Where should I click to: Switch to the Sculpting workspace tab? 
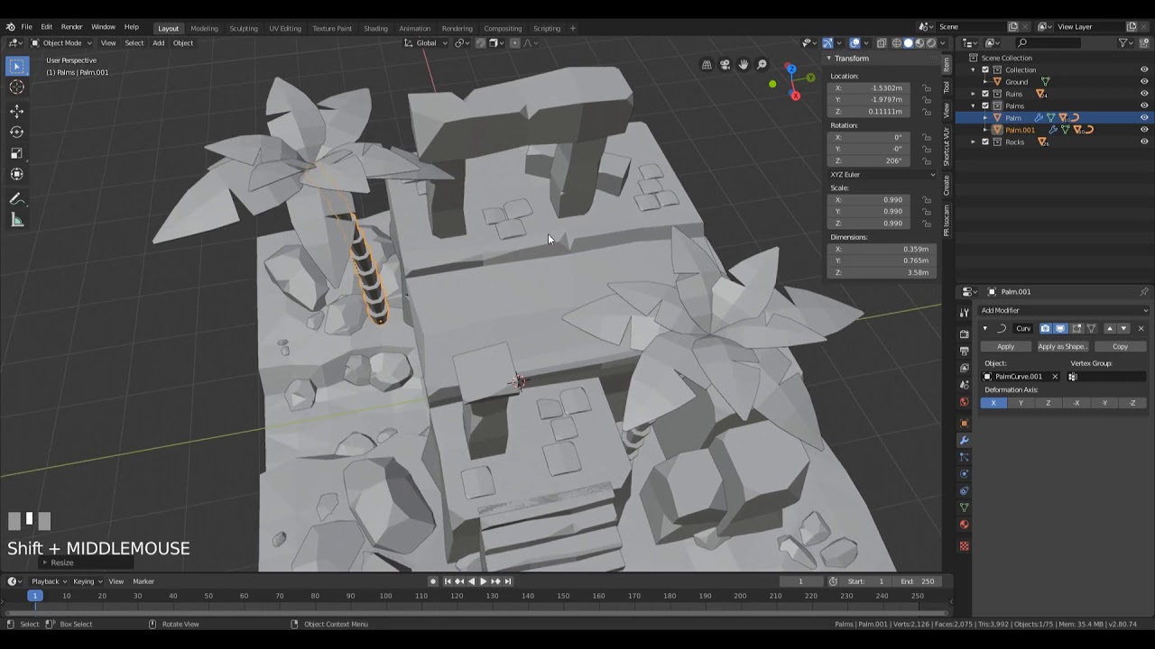(244, 28)
